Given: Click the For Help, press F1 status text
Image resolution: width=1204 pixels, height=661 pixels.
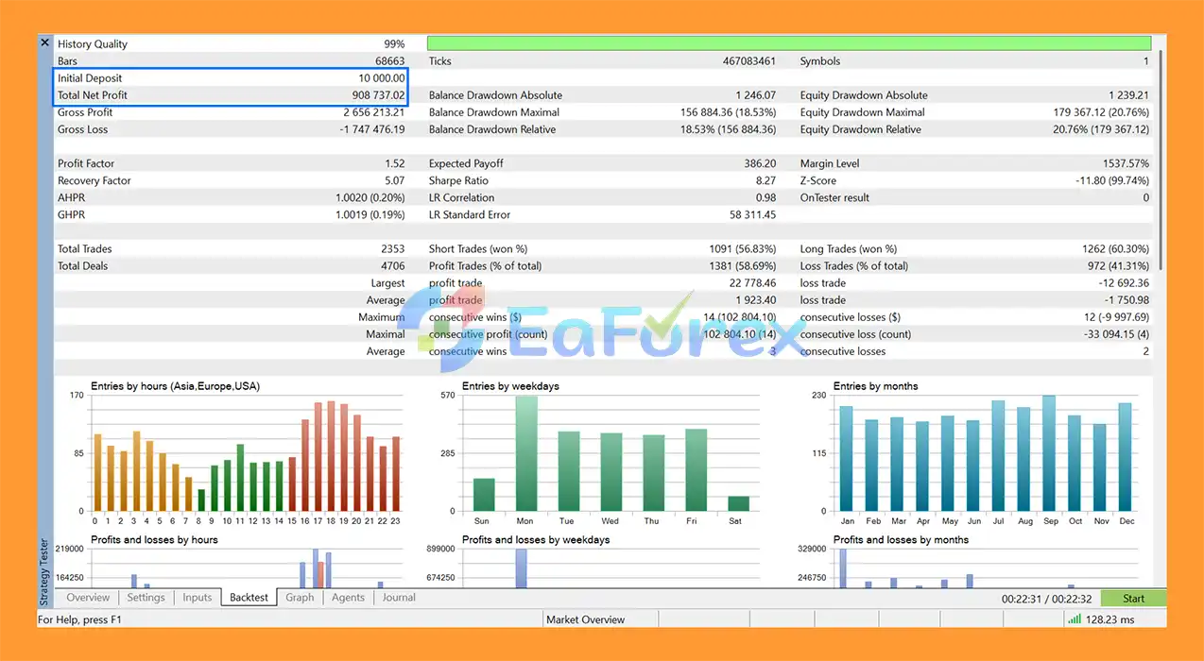Looking at the screenshot, I should [79, 619].
